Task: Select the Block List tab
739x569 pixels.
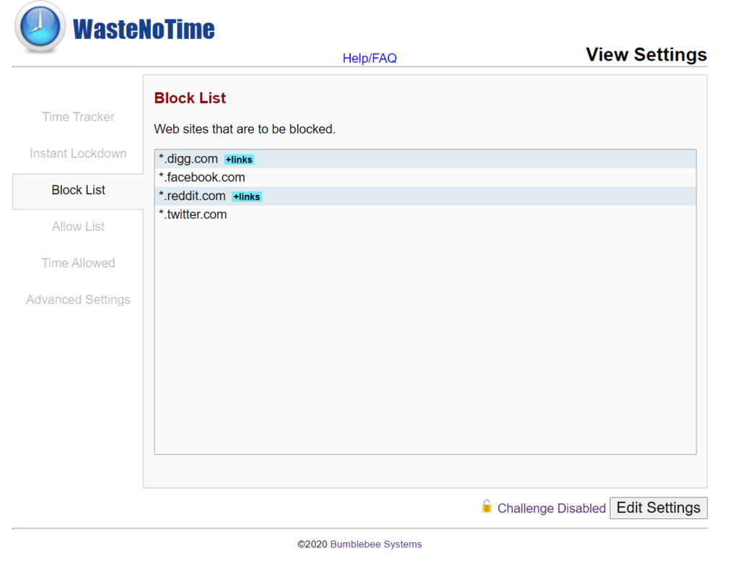Action: point(78,190)
